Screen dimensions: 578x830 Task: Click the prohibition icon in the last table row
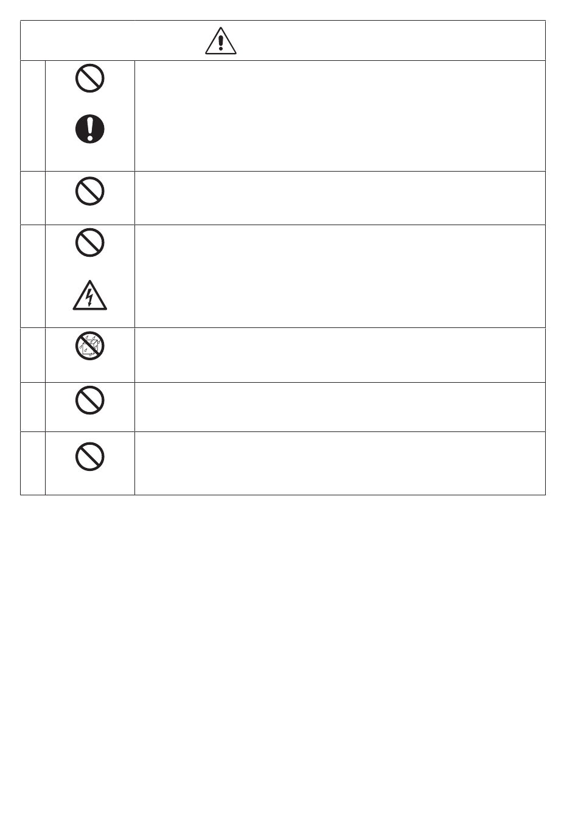(x=90, y=456)
